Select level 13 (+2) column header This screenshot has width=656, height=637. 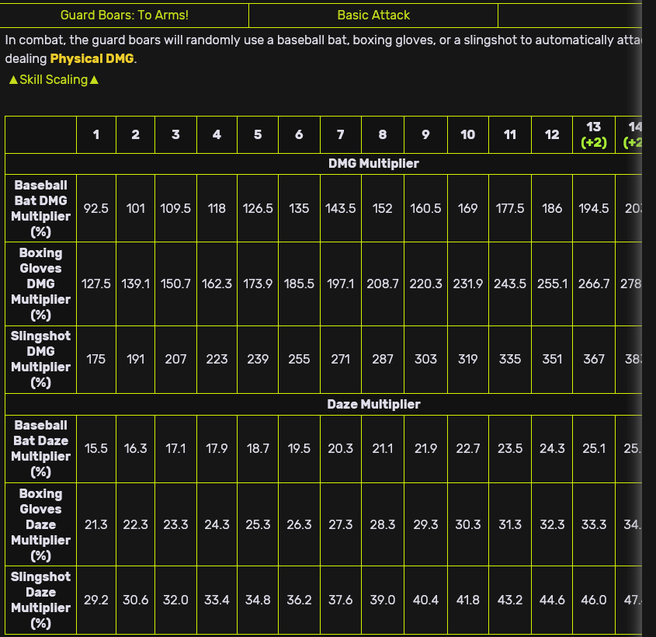[x=594, y=134]
